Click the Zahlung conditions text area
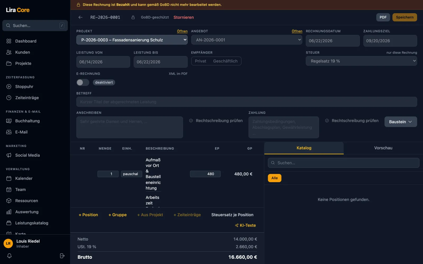 click(x=284, y=127)
